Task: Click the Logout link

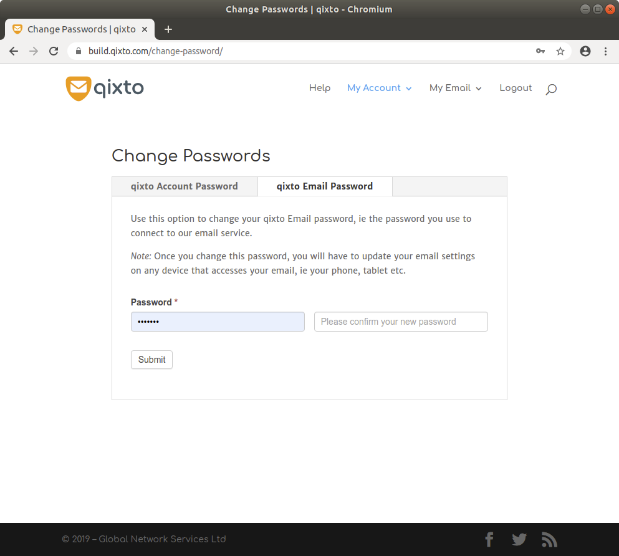Action: [x=516, y=88]
